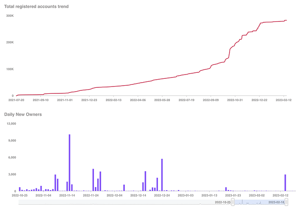Click the 3,000 y-axis label
The height and width of the screenshot is (209, 296).
click(x=12, y=174)
